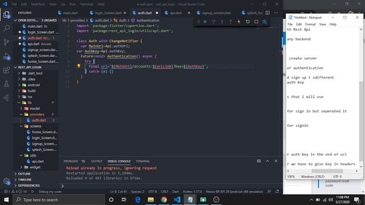Click the Windows search box on taskbar
This screenshot has height=205, width=365.
pyautogui.click(x=59, y=200)
